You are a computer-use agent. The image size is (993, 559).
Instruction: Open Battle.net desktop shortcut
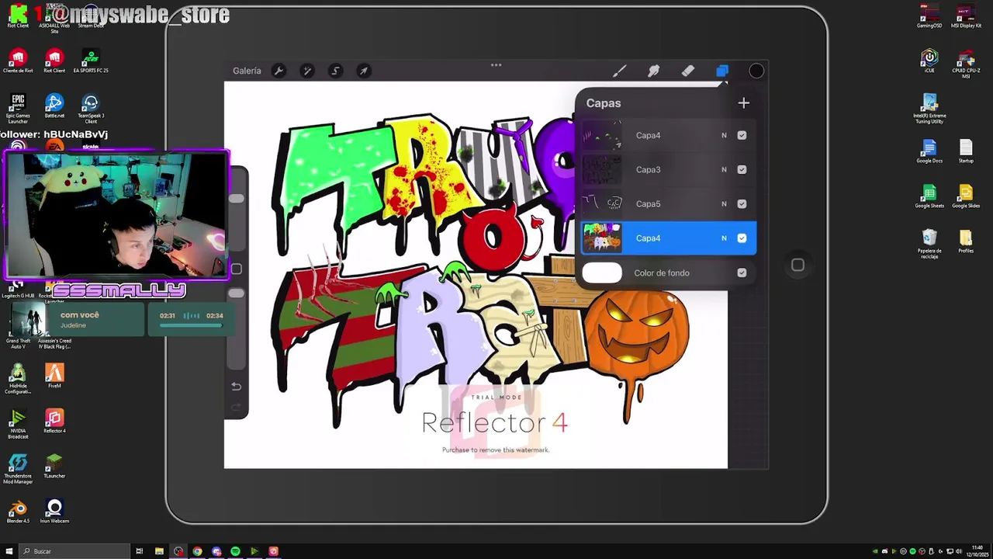54,105
